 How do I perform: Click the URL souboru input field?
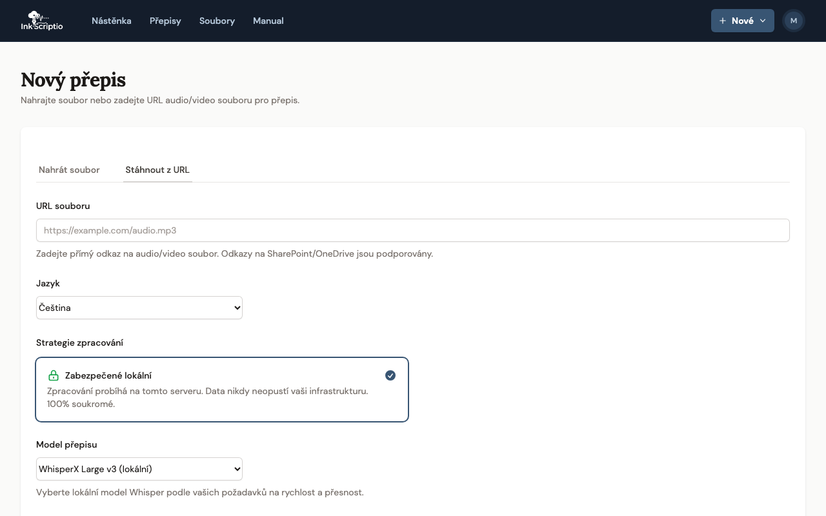coord(413,230)
